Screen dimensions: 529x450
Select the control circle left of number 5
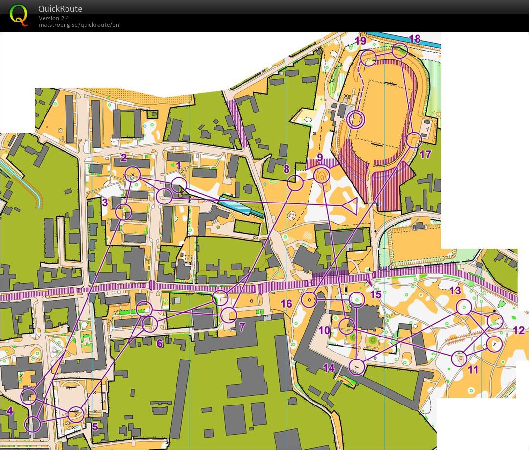(76, 415)
